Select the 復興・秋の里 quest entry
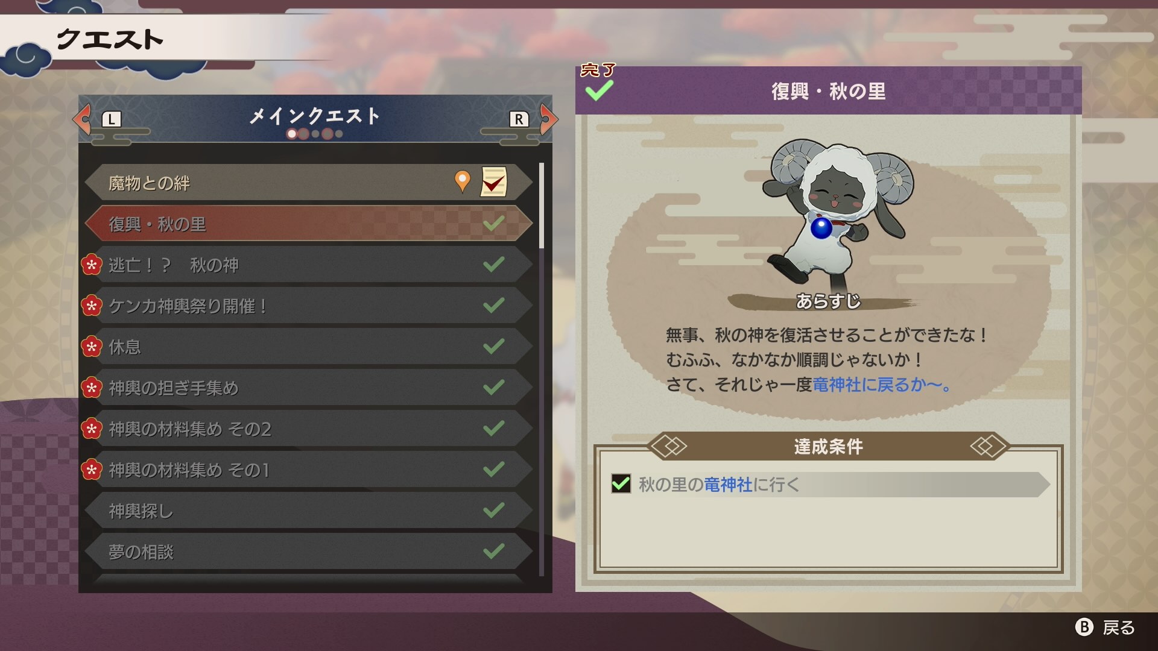 [309, 224]
